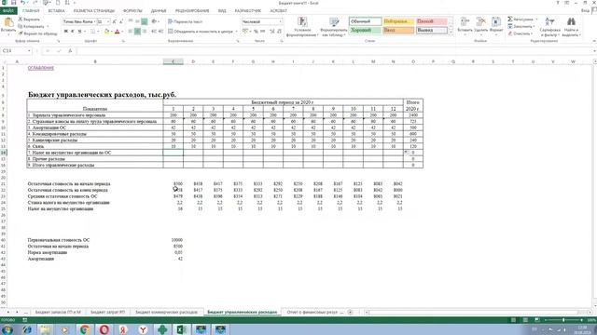
Task: Click the Orientation text rotate icon
Action: 154,21
